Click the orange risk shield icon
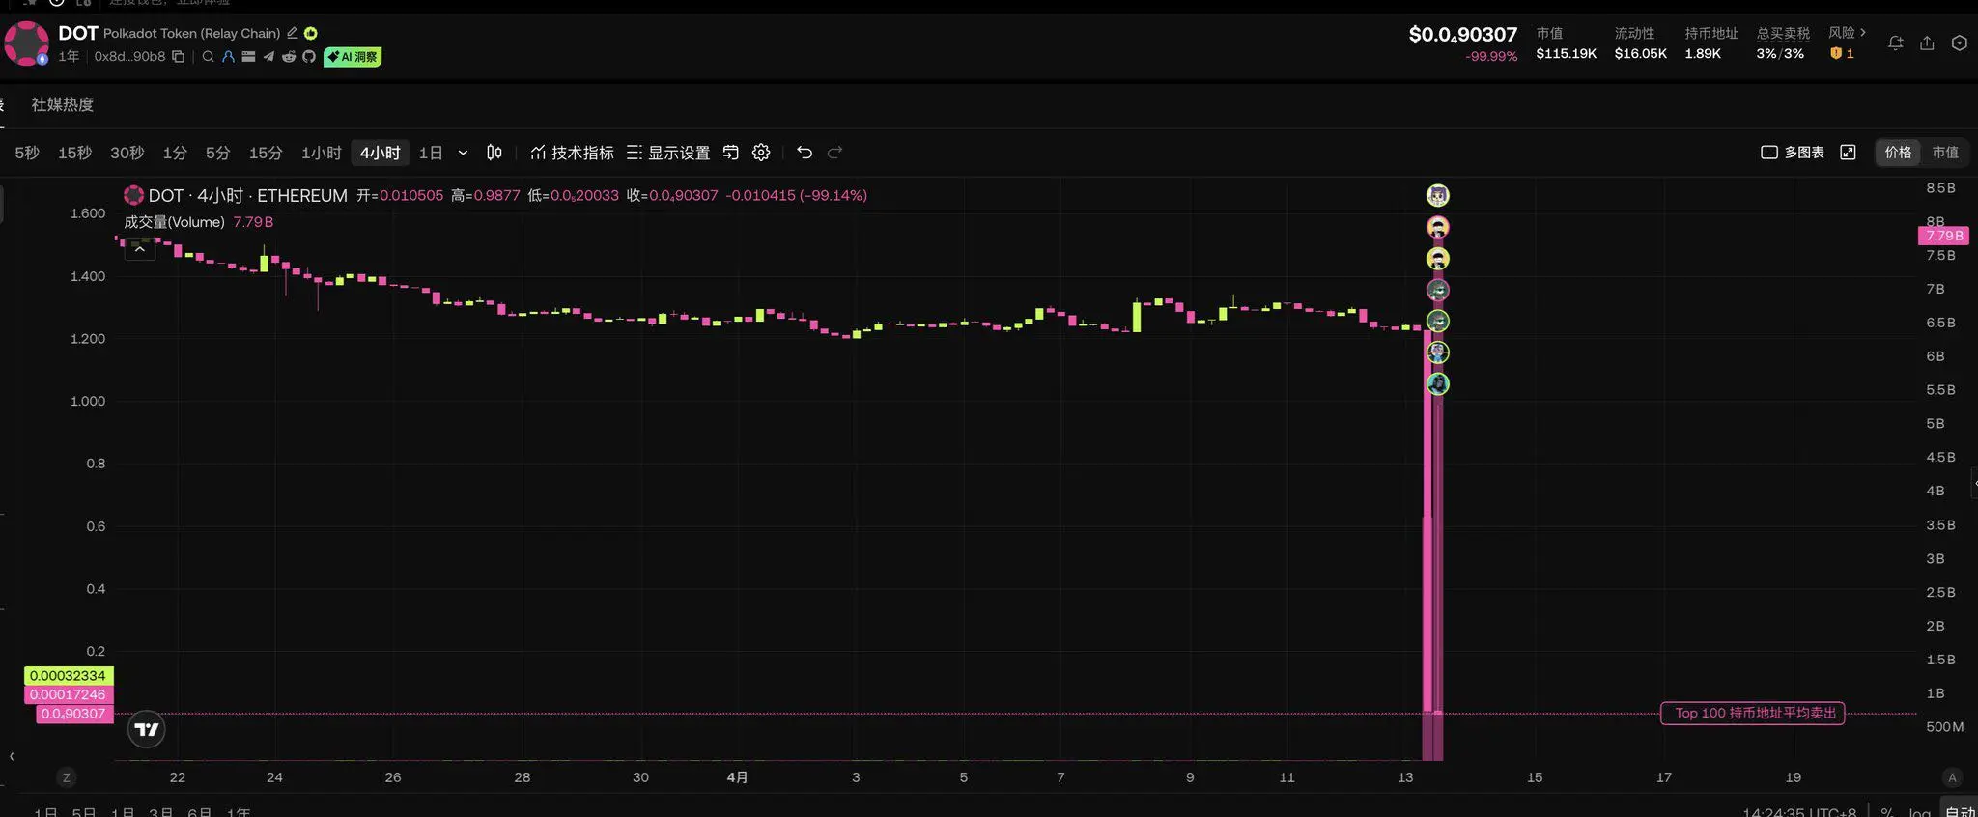Image resolution: width=1978 pixels, height=817 pixels. click(x=1836, y=54)
